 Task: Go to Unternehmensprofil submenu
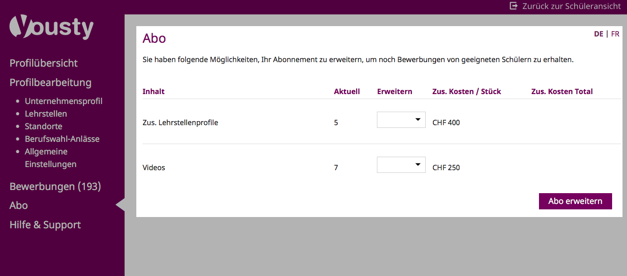coord(64,101)
